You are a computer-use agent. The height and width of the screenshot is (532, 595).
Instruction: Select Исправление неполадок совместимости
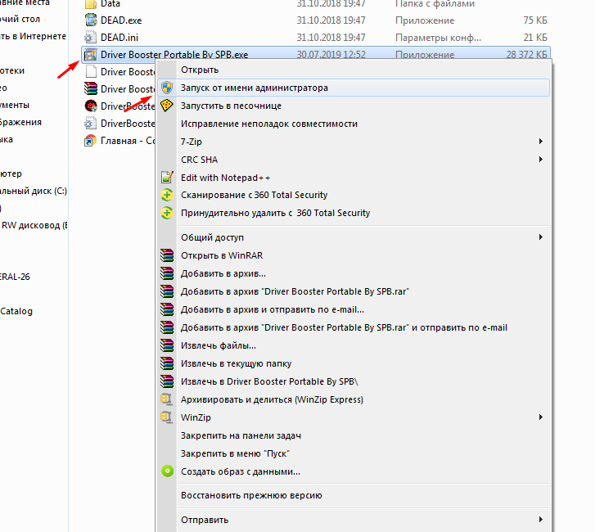(354, 124)
